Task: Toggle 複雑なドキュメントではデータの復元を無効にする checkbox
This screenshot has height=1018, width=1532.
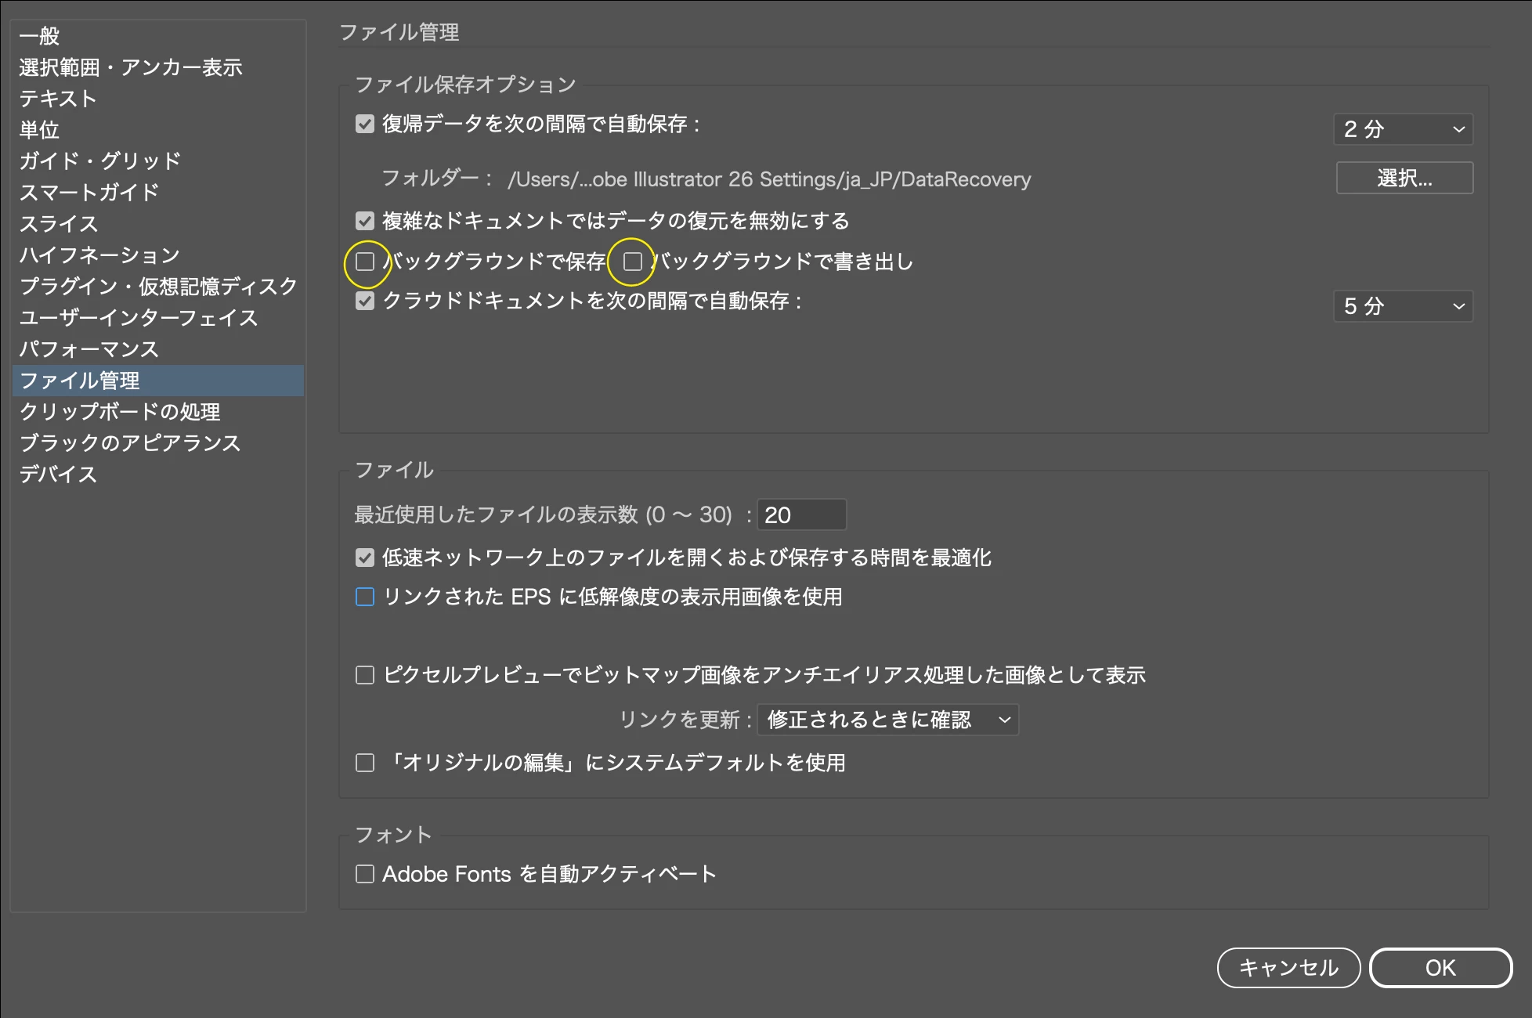Action: click(x=365, y=222)
